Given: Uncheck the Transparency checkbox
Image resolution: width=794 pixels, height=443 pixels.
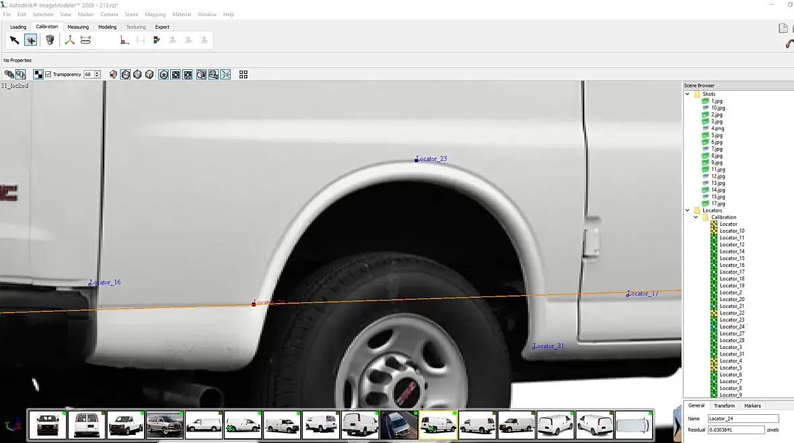Looking at the screenshot, I should pyautogui.click(x=48, y=75).
